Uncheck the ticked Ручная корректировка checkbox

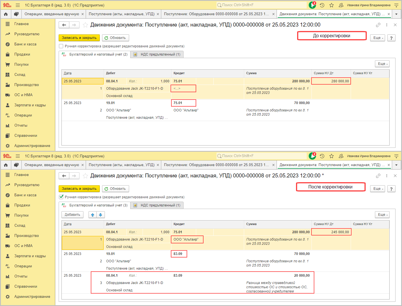(x=61, y=197)
